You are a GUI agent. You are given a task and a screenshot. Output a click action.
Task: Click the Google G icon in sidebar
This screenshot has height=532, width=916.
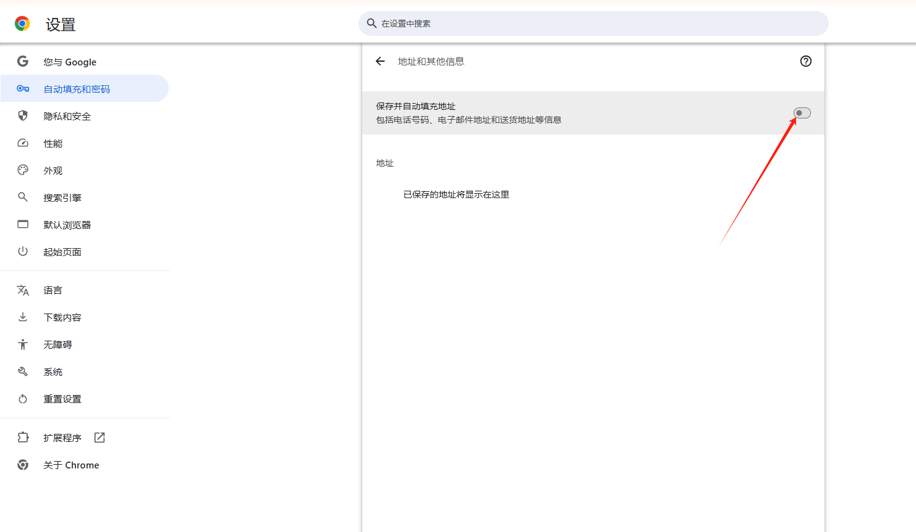[x=23, y=61]
